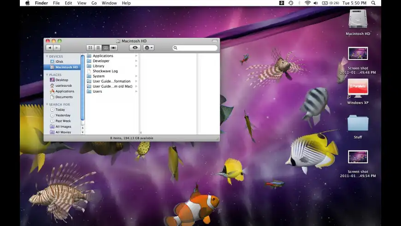This screenshot has height=226, width=401.
Task: Open the Action gear dropdown menu
Action: 148,48
